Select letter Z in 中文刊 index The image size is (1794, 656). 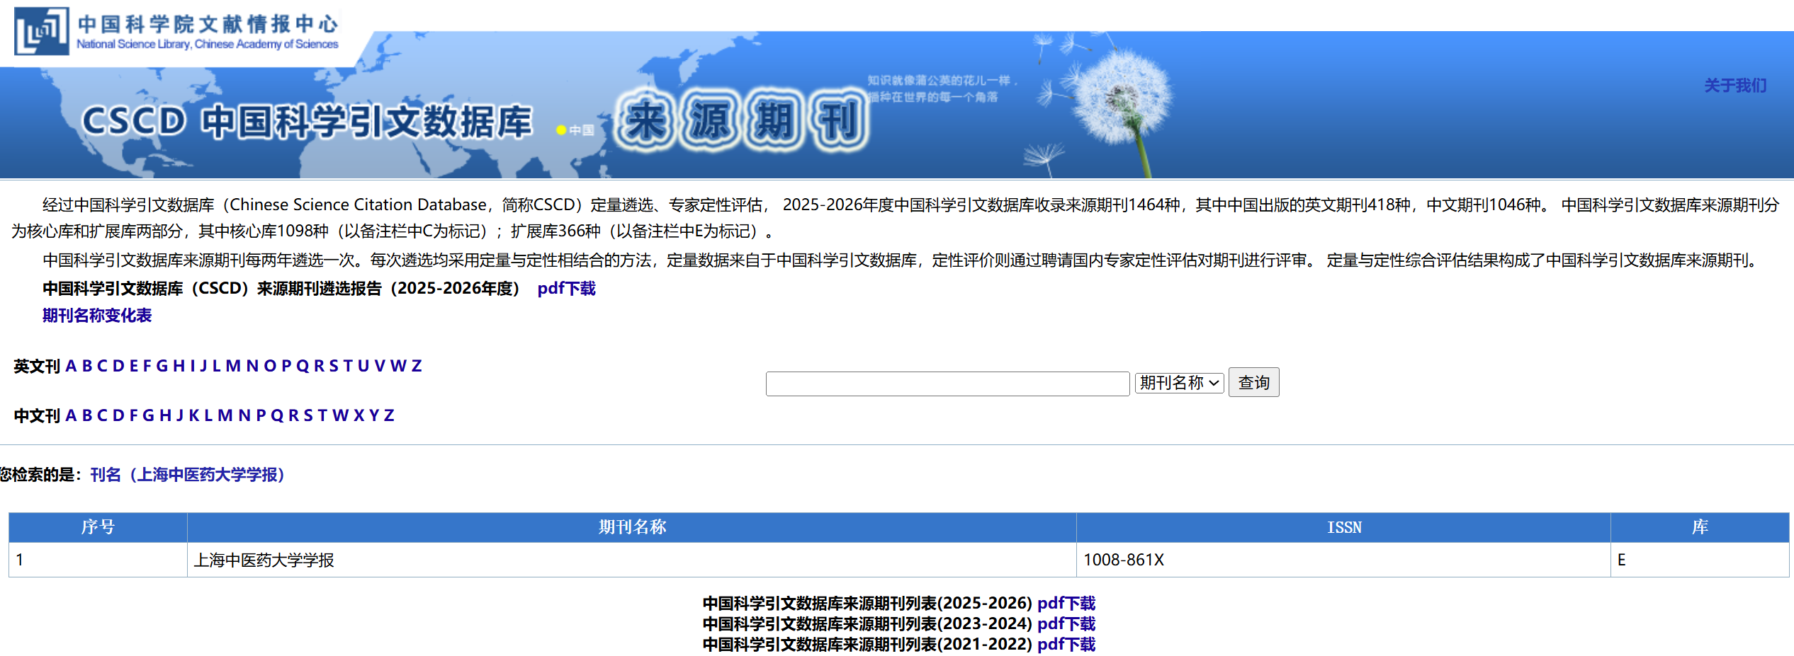coord(389,415)
